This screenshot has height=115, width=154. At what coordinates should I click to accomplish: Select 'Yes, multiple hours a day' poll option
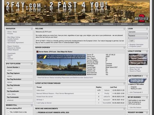pyautogui.click(x=8, y=112)
